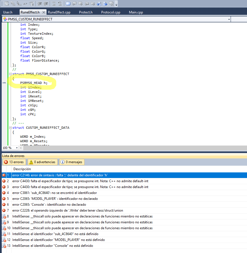This screenshot has width=247, height=253.
Task: Click the toolbar drag handle grip
Action: (x=2, y=4)
